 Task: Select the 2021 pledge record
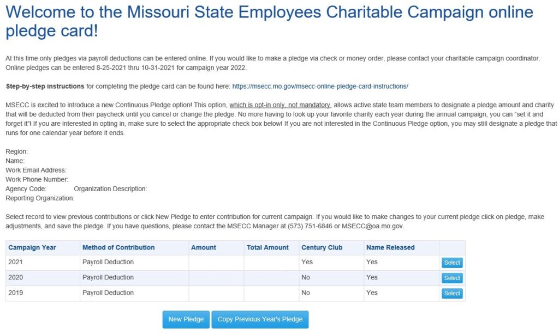click(451, 262)
